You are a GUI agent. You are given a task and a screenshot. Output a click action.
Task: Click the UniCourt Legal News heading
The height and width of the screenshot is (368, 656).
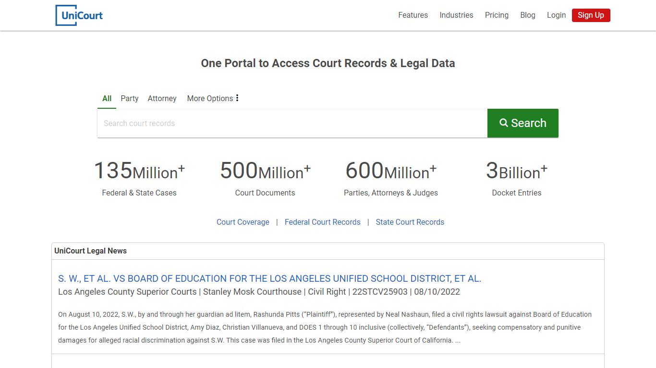(x=91, y=251)
